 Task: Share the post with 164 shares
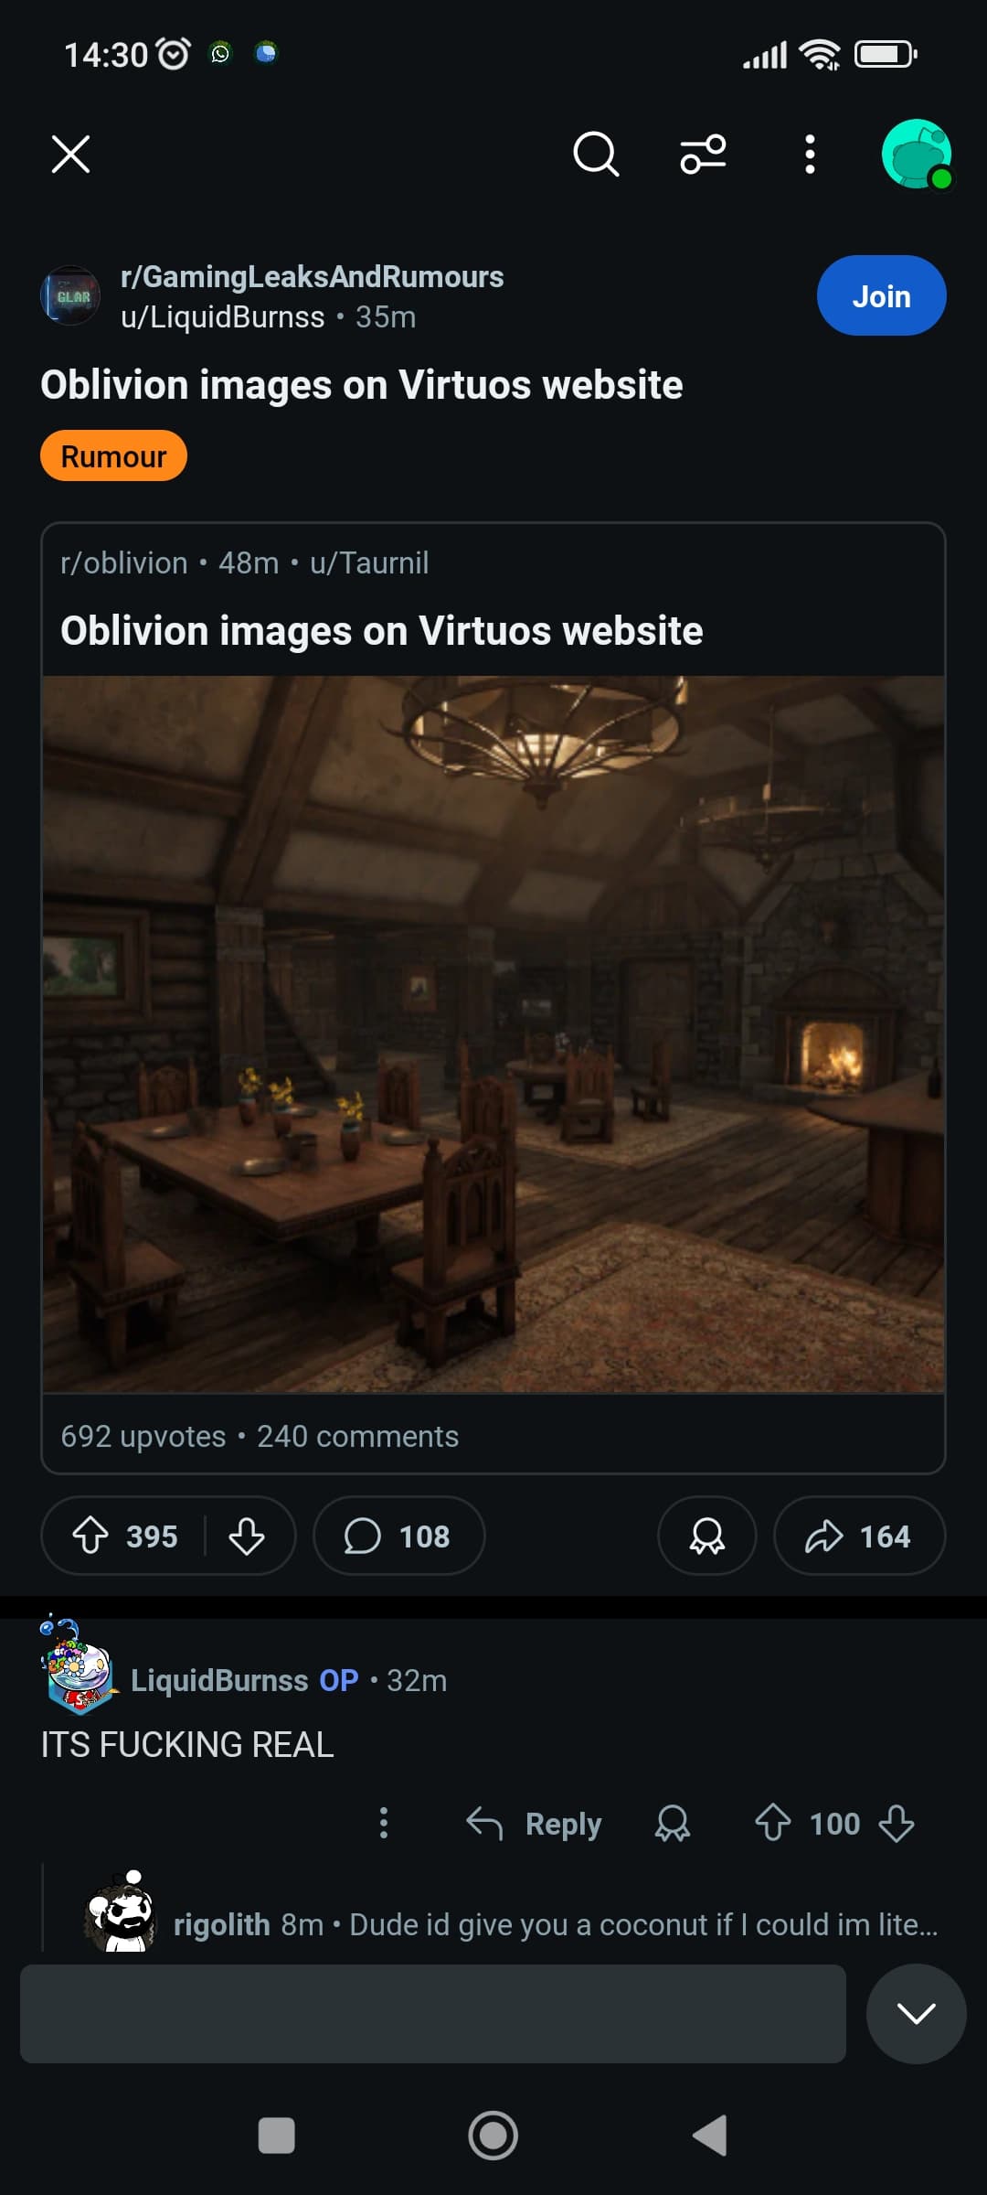click(x=859, y=1536)
